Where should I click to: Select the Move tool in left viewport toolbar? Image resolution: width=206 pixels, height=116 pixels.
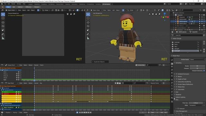(3, 22)
